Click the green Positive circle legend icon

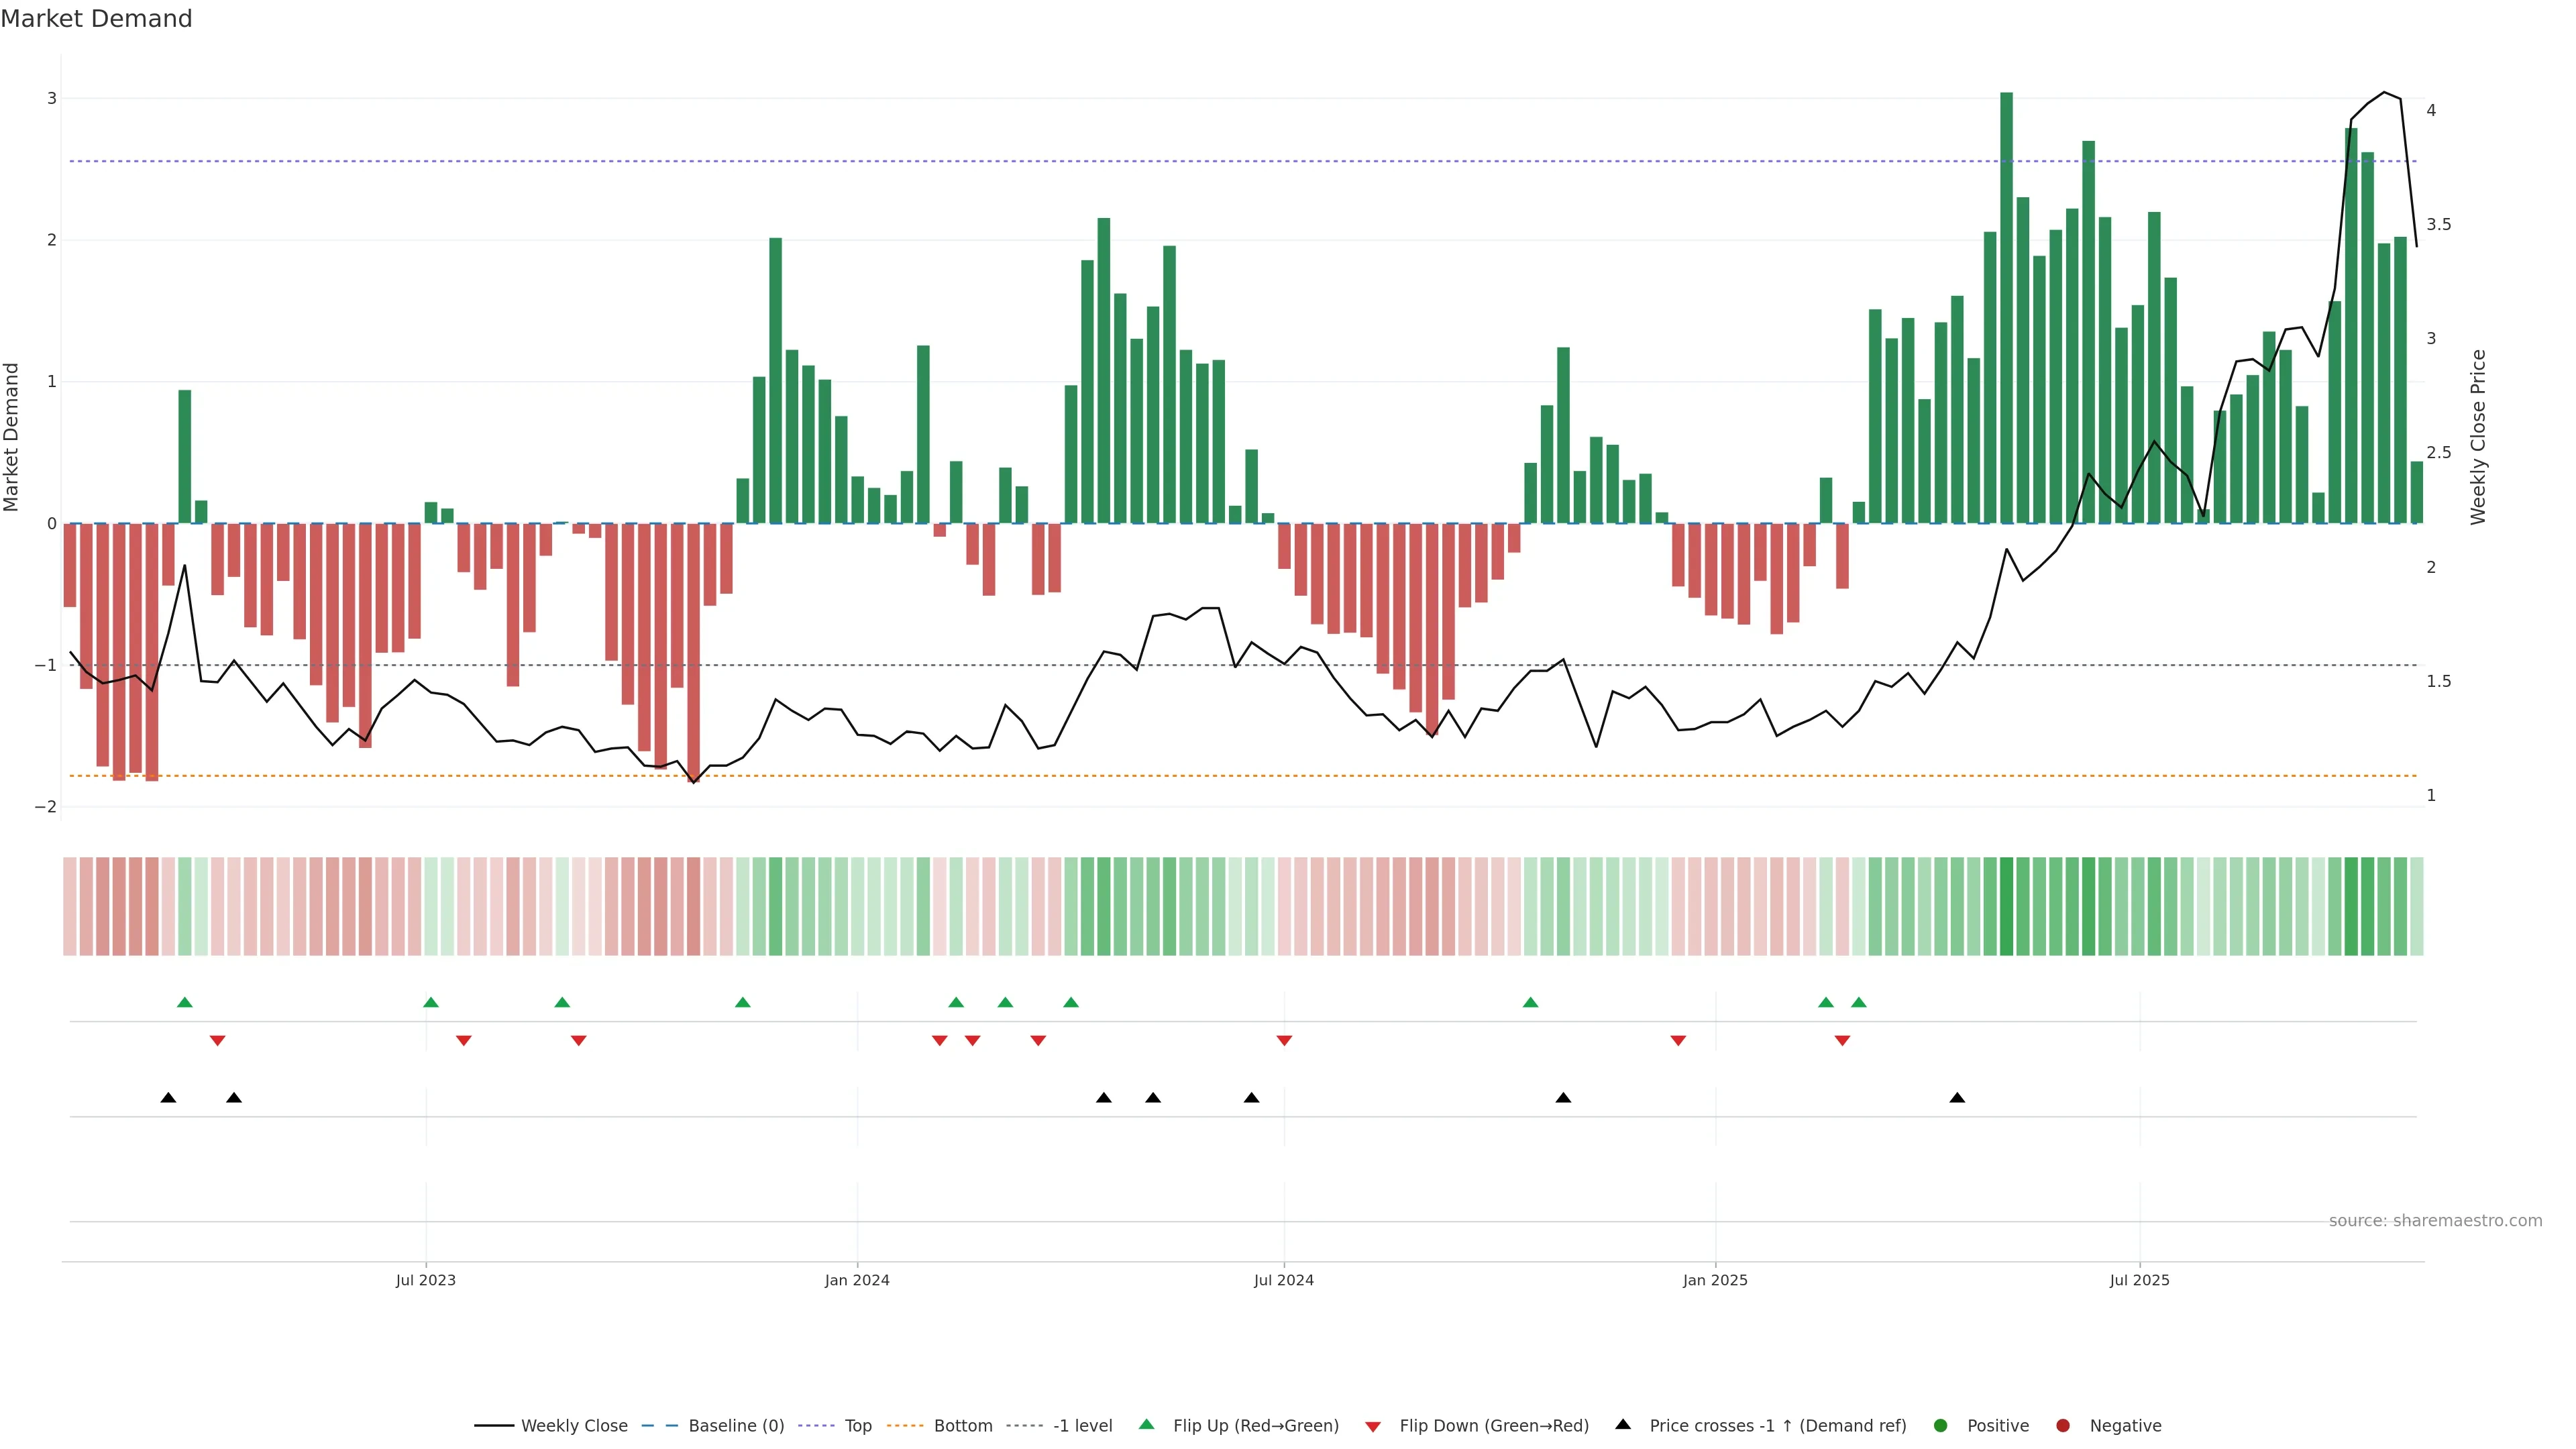tap(1940, 1425)
